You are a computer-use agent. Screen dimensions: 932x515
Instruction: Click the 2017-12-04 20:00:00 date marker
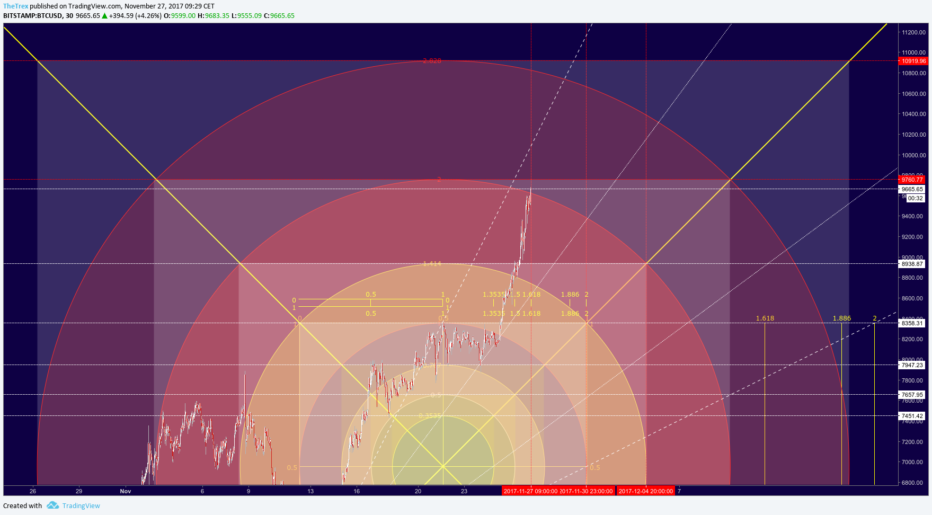(646, 491)
